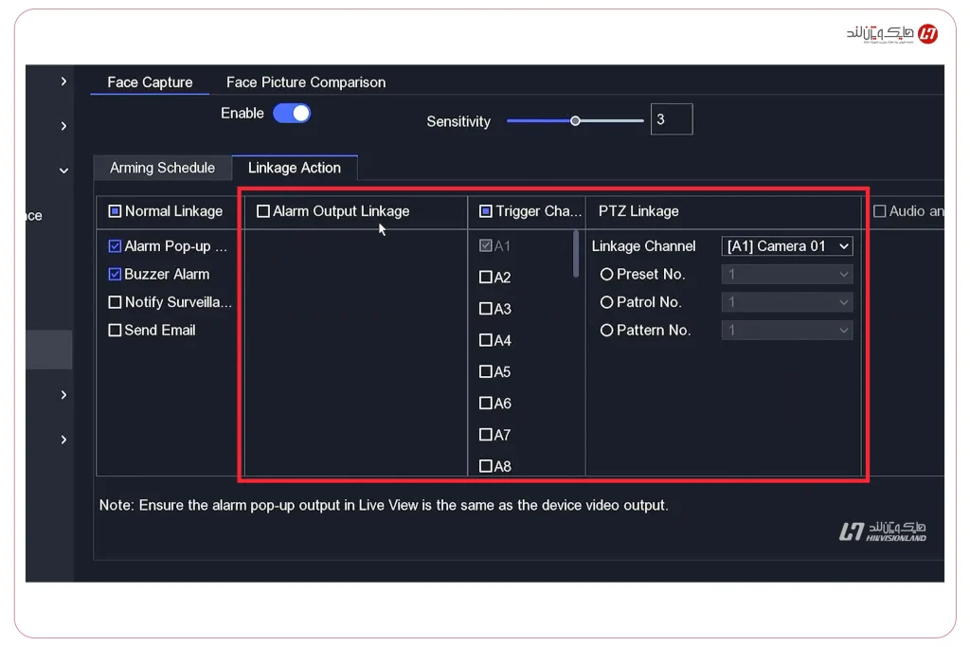This screenshot has width=970, height=647.
Task: Open the Preset number dropdown
Action: tap(786, 274)
